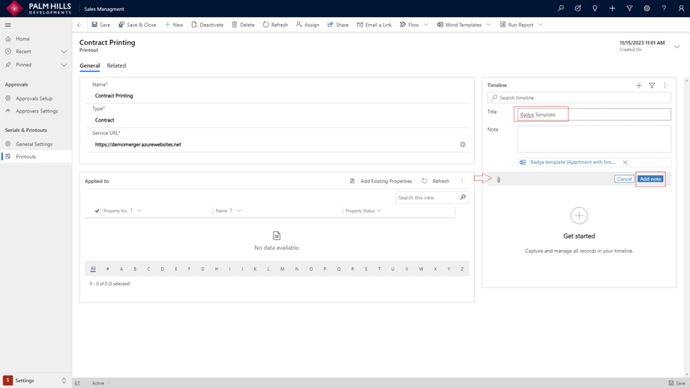Viewport: 690px width, 388px height.
Task: Select the All filter in alphabet bar
Action: click(93, 269)
